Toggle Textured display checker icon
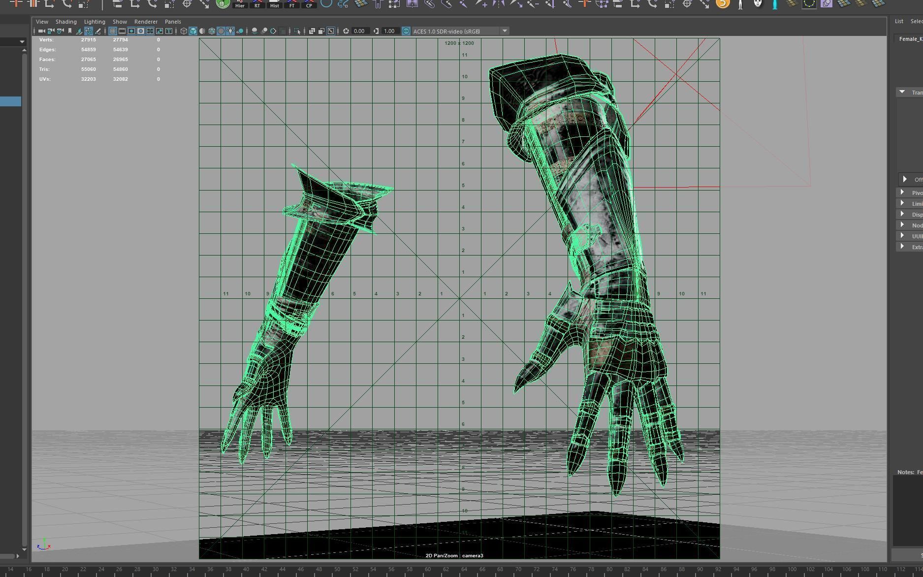 (x=221, y=31)
